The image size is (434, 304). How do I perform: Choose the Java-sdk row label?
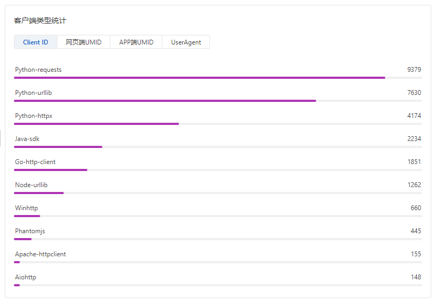coord(27,139)
